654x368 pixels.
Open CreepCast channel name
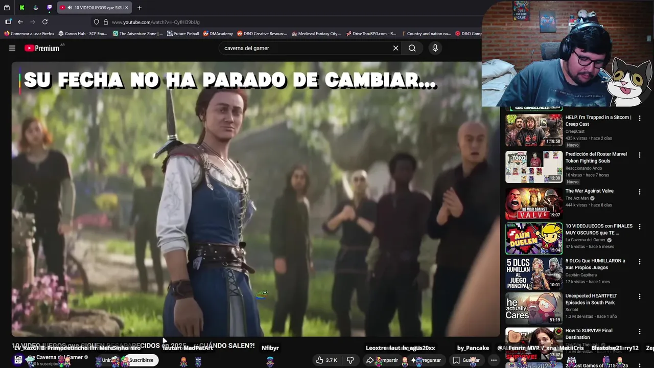point(575,131)
